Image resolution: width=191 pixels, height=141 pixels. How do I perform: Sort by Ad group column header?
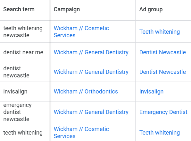click(x=151, y=9)
